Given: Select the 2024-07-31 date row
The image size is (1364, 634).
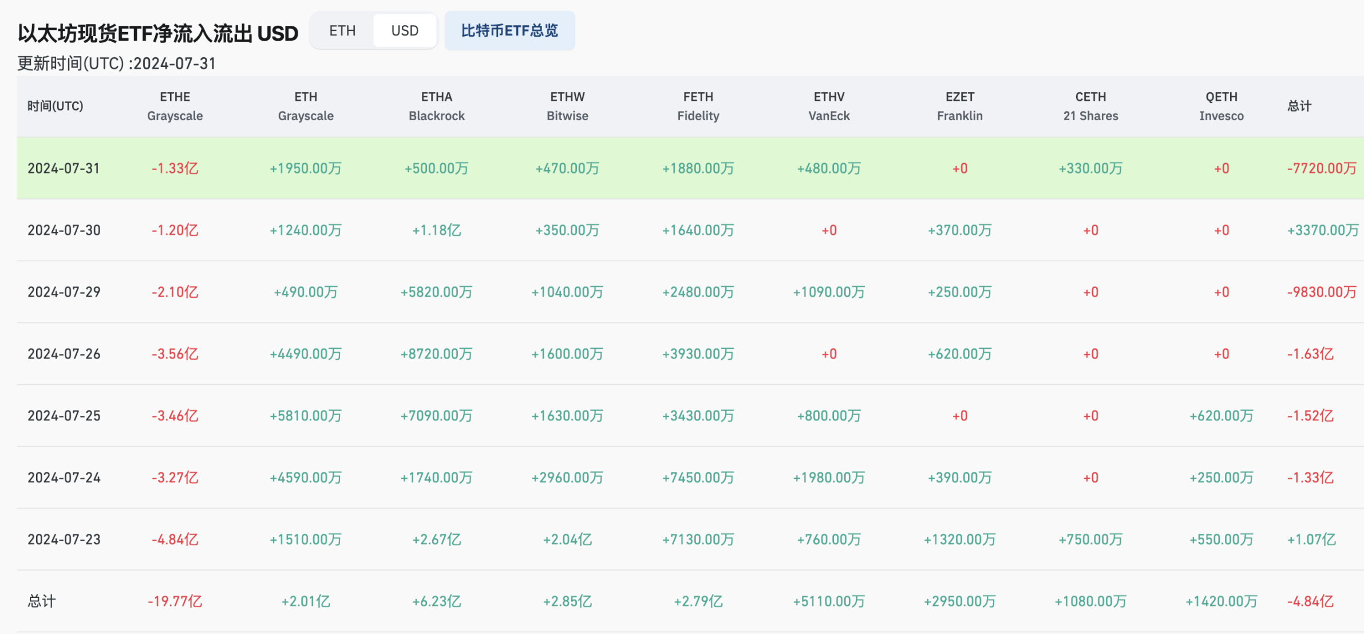Looking at the screenshot, I should tap(63, 168).
